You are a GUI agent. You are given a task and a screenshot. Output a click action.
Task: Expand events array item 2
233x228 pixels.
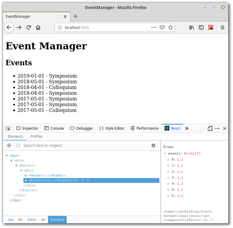(168, 172)
